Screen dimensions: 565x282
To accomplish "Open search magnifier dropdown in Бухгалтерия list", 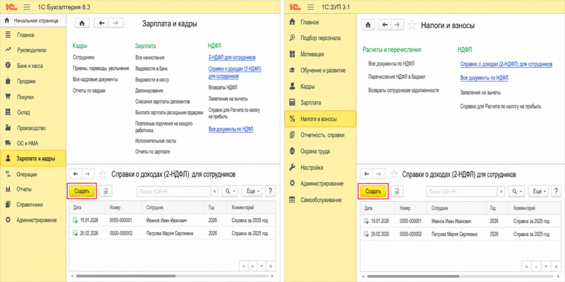I will [230, 191].
